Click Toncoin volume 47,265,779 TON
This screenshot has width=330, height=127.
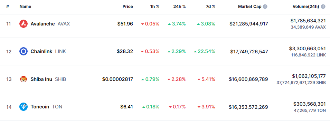point(310,110)
